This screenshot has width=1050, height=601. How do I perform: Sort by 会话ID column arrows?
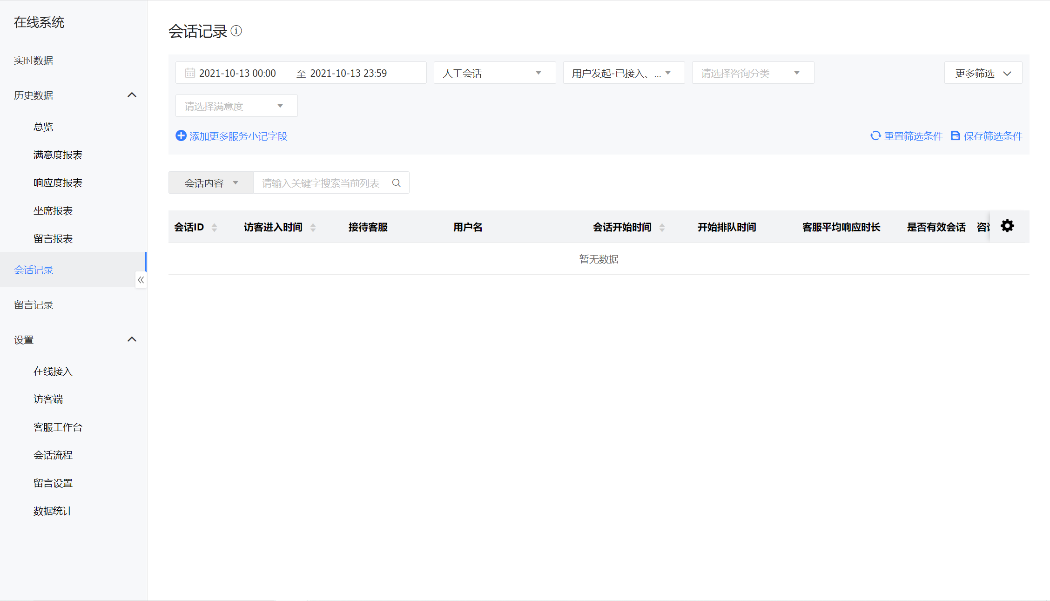[214, 227]
